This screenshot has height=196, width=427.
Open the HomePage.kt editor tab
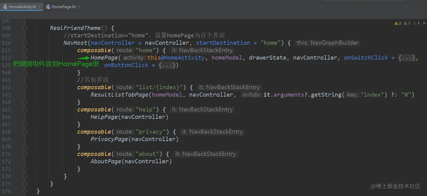coord(63,6)
